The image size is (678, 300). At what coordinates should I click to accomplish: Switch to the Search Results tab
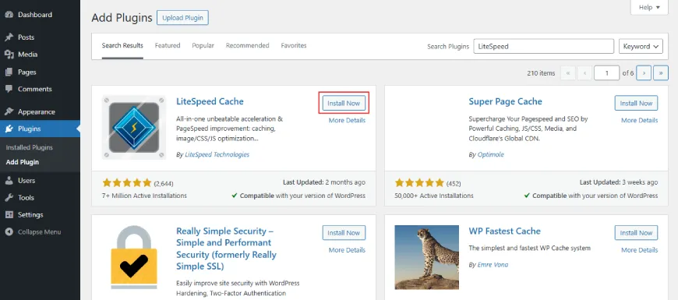[122, 45]
